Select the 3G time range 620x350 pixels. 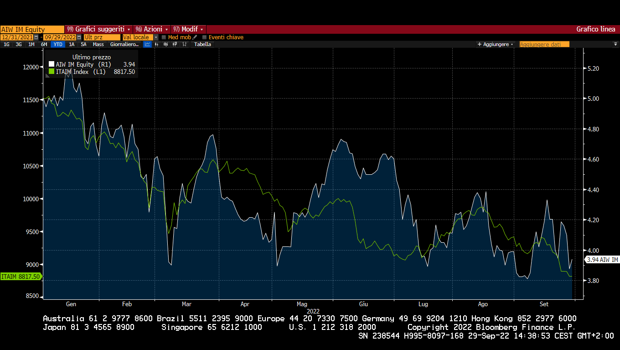[19, 44]
